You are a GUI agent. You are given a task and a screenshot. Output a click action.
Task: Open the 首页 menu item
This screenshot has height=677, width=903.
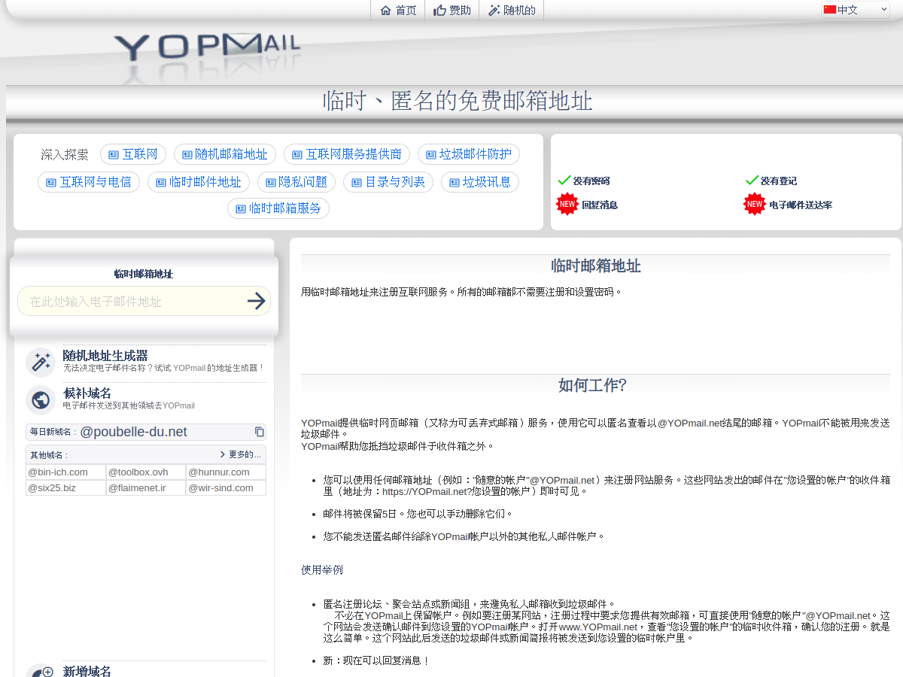(398, 11)
